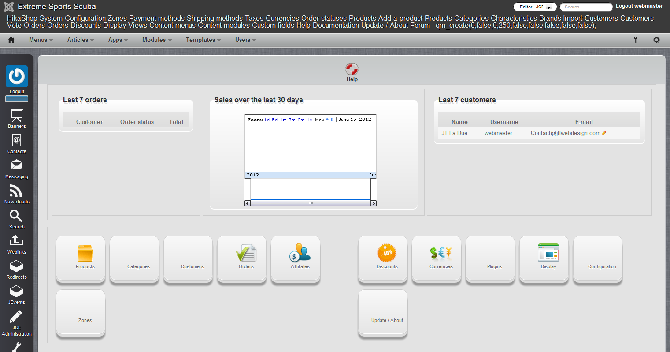Select Order statuses in the HikaShop menu text
Screen dimensions: 670x352
point(324,19)
